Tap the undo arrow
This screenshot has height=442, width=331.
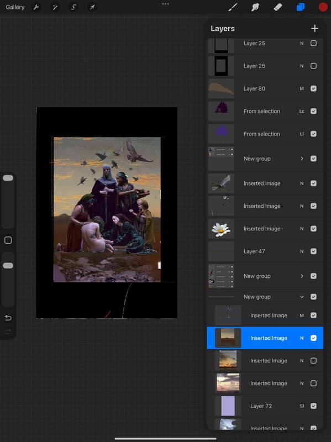pyautogui.click(x=8, y=318)
